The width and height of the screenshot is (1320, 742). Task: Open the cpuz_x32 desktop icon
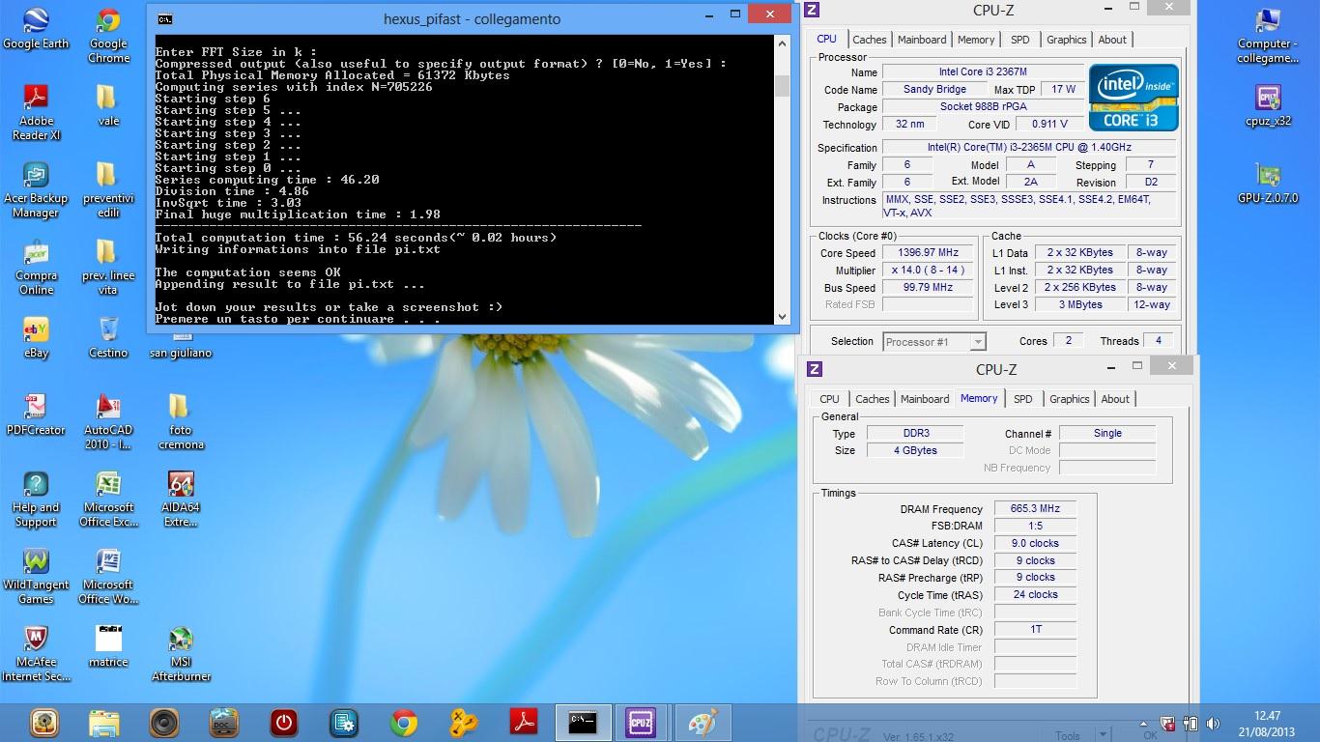[1268, 105]
